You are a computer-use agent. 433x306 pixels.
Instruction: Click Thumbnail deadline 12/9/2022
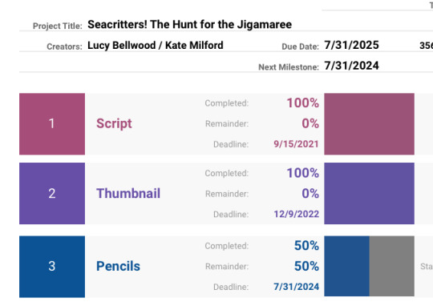click(x=297, y=214)
